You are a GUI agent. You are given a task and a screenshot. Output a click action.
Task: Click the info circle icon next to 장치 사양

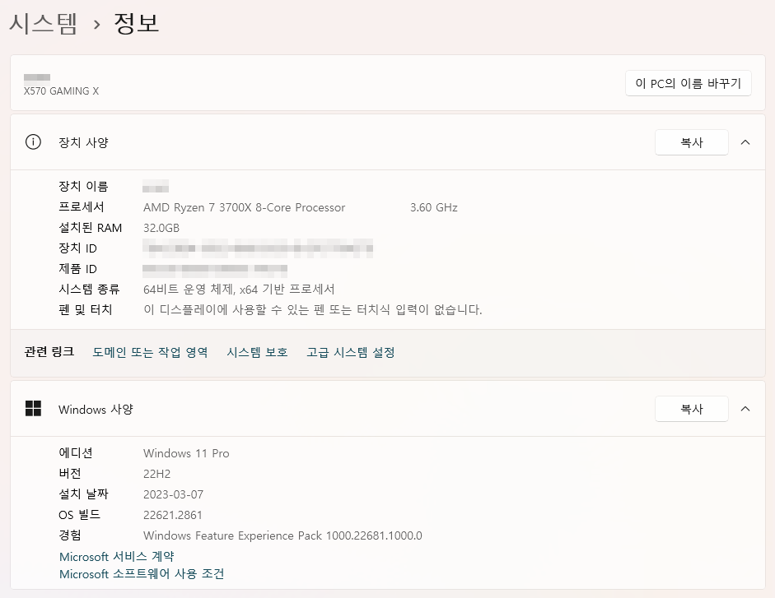click(x=33, y=142)
